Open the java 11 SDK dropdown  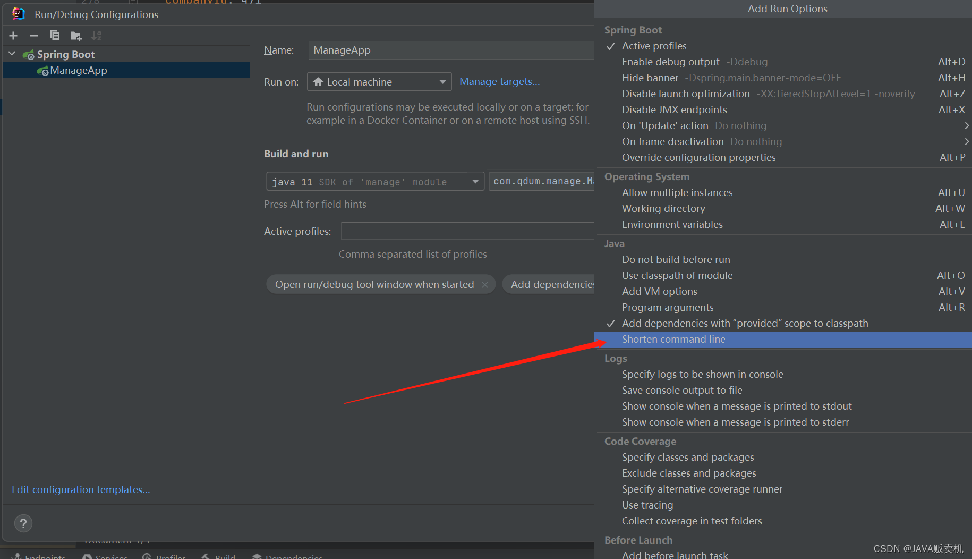click(x=375, y=182)
